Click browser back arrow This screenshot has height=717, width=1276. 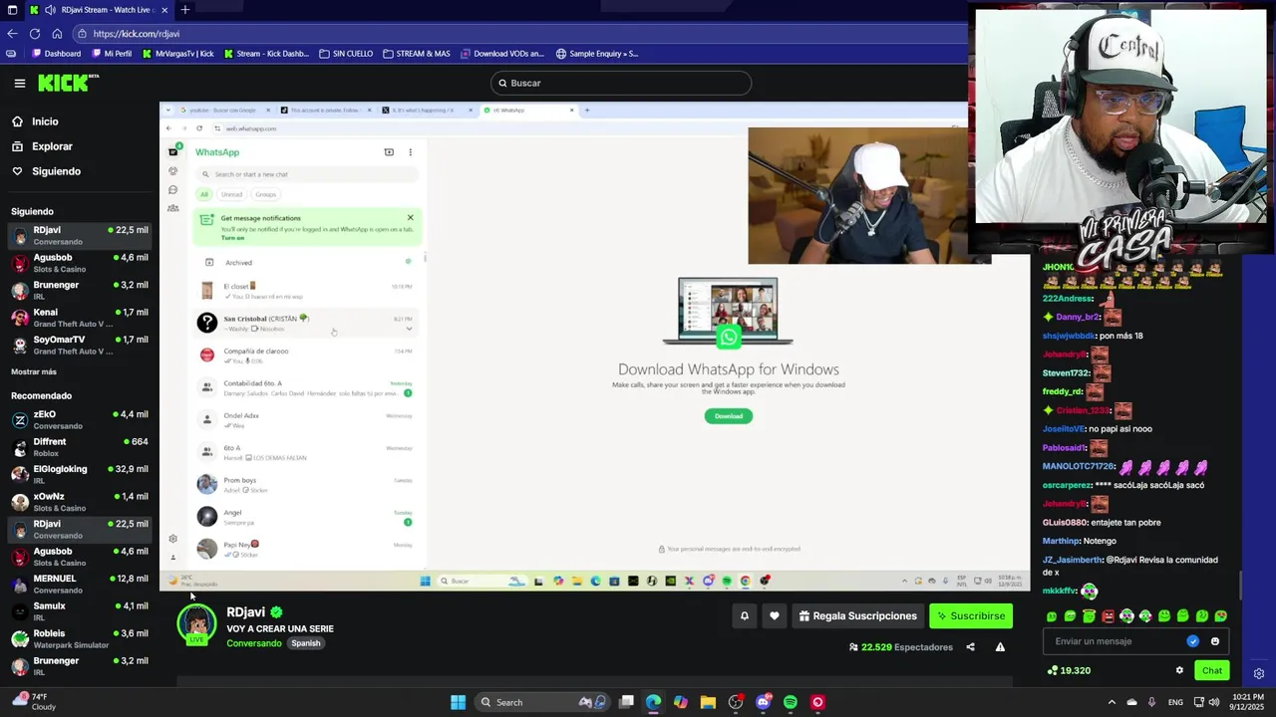click(12, 34)
